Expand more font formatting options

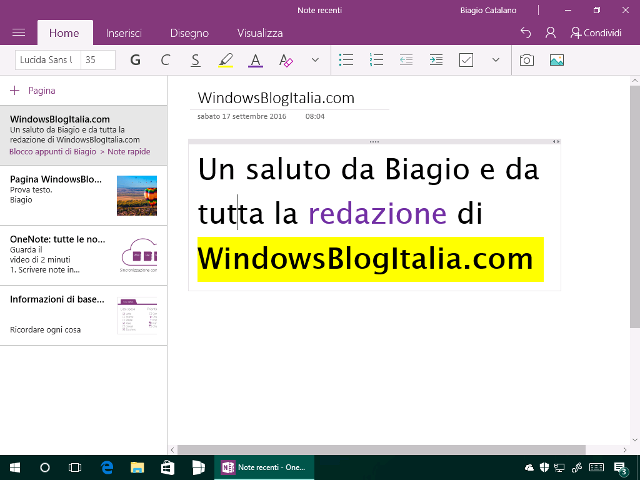tap(315, 60)
